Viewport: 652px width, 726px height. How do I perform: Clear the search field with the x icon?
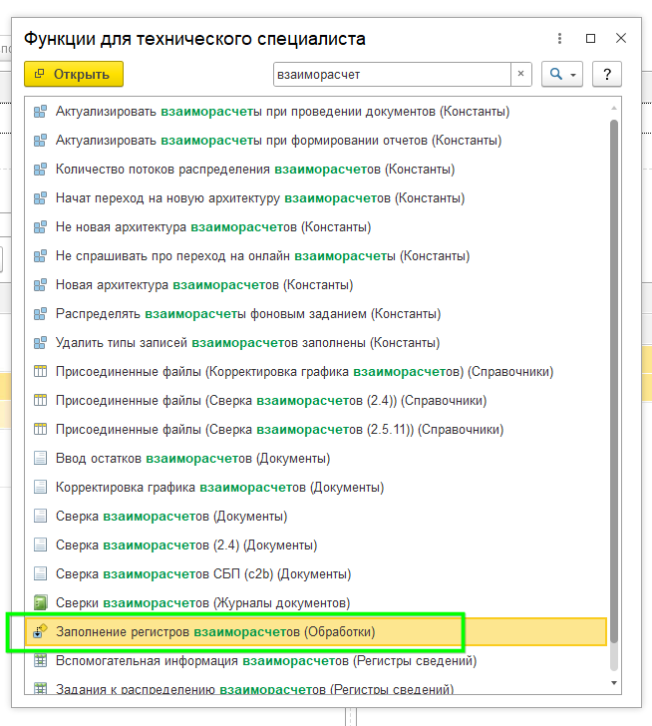pos(521,74)
